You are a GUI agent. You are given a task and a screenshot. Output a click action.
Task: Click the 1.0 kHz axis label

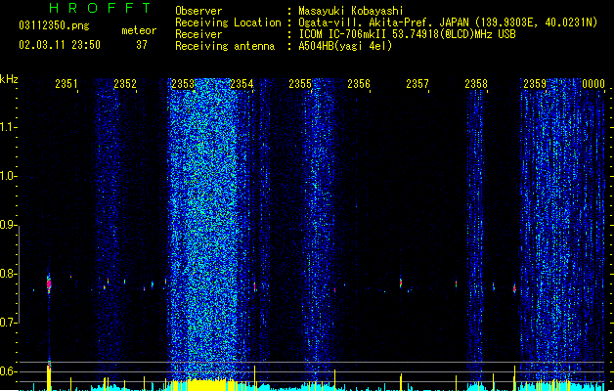click(x=8, y=176)
